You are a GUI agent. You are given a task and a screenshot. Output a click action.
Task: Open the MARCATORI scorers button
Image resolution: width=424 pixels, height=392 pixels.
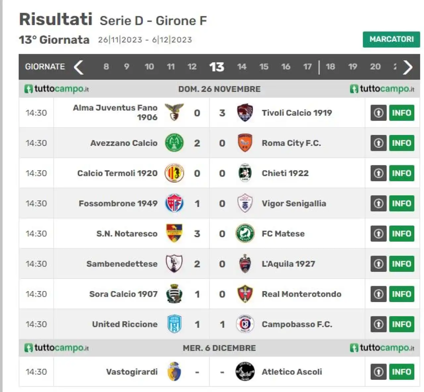(391, 39)
